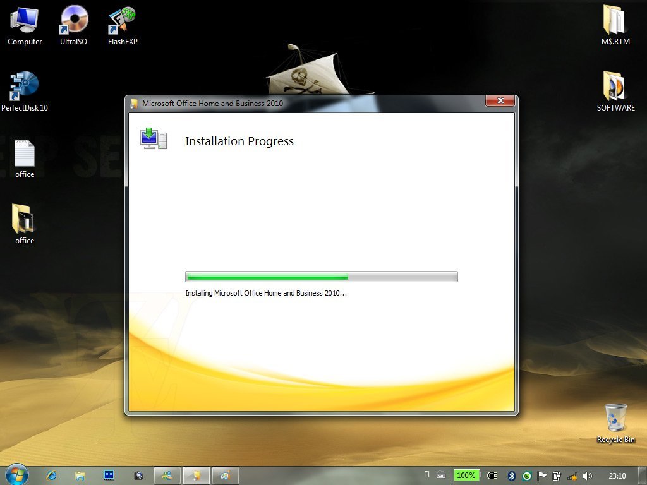Open the volume speaker tray icon
The height and width of the screenshot is (485, 647).
point(587,476)
